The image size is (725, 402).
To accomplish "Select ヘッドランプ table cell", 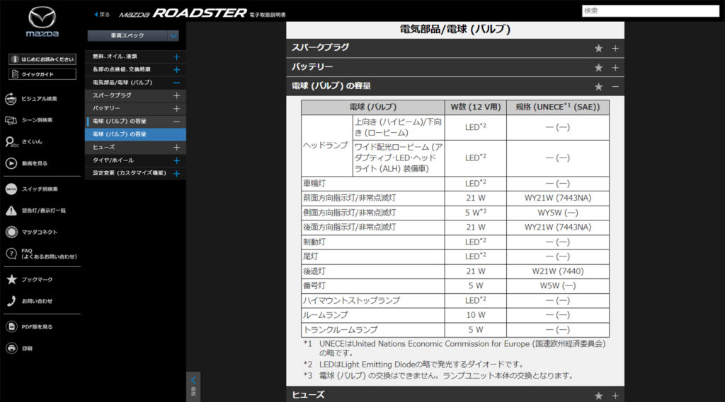I will point(326,146).
